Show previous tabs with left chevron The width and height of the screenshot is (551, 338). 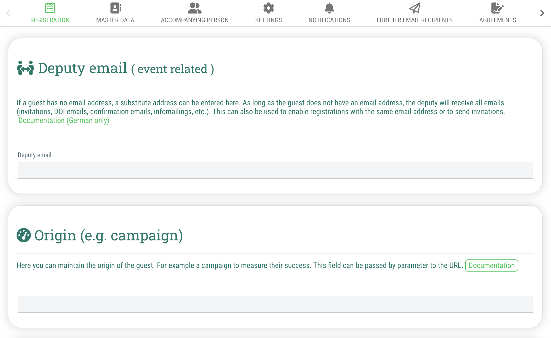(8, 13)
